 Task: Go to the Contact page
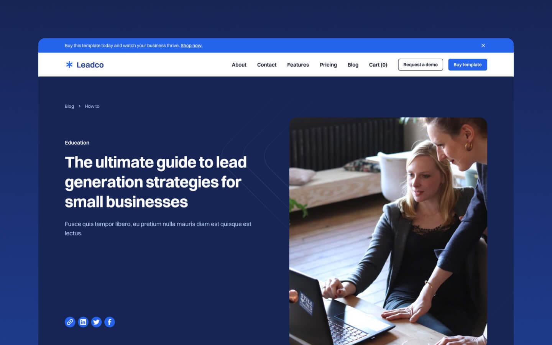click(x=267, y=65)
